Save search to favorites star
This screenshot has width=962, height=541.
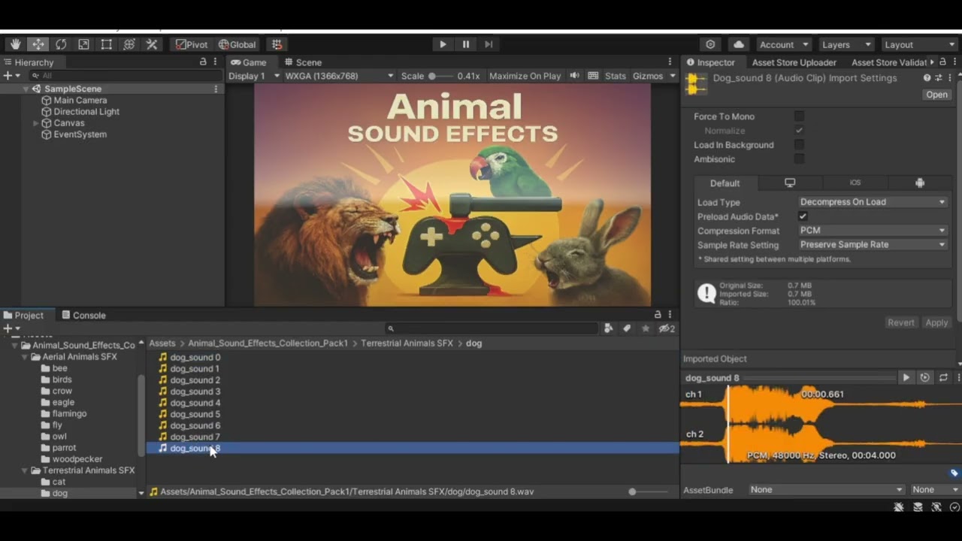click(x=646, y=328)
